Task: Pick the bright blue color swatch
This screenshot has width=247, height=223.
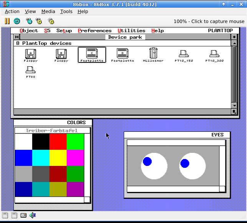Action: point(23,158)
